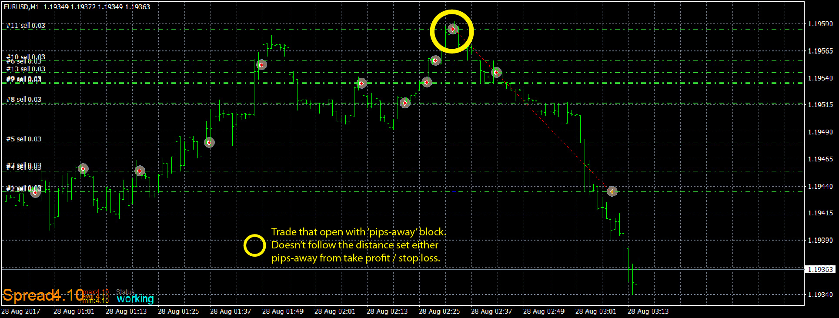This screenshot has height=318, width=839.
Task: Click the 1.19565 price axis label
Action: [820, 51]
